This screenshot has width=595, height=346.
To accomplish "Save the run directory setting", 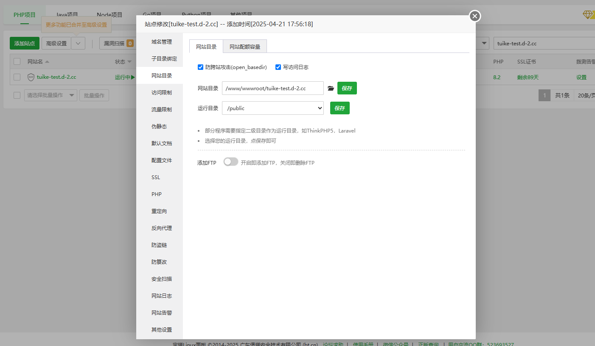I will click(x=340, y=108).
